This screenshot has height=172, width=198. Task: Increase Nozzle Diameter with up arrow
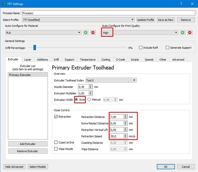point(90,86)
